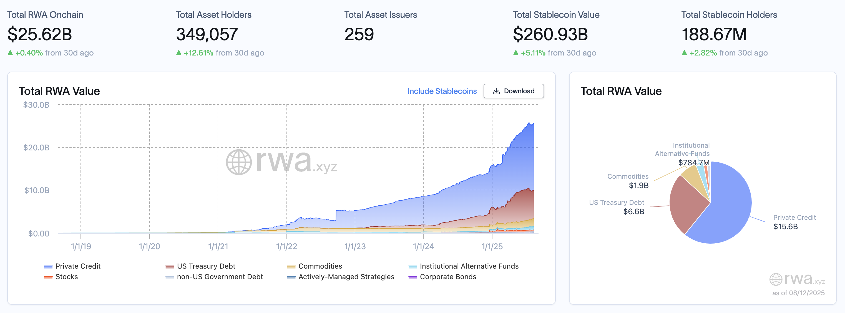Toggle the non-US Government Debt series
The width and height of the screenshot is (845, 313).
pyautogui.click(x=220, y=277)
